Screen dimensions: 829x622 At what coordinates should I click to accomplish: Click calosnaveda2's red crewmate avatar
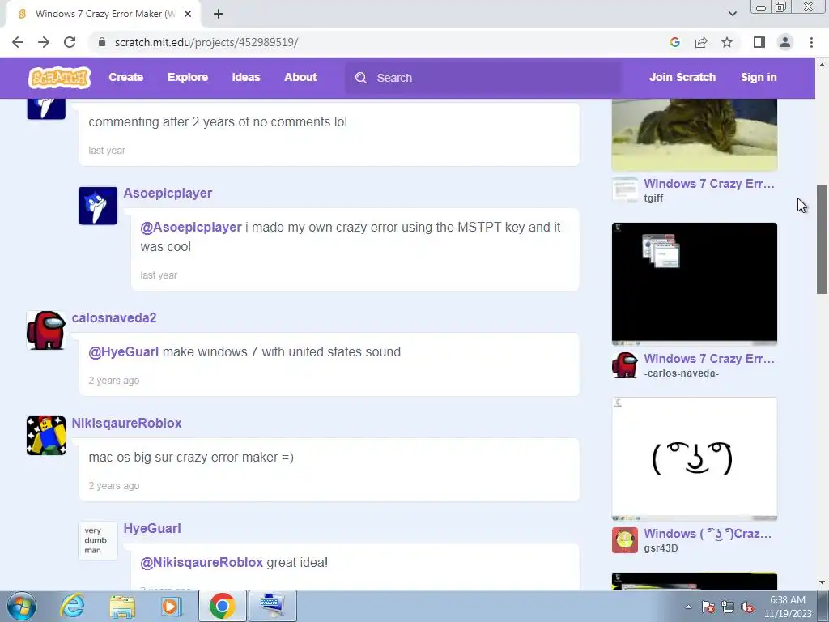click(46, 330)
